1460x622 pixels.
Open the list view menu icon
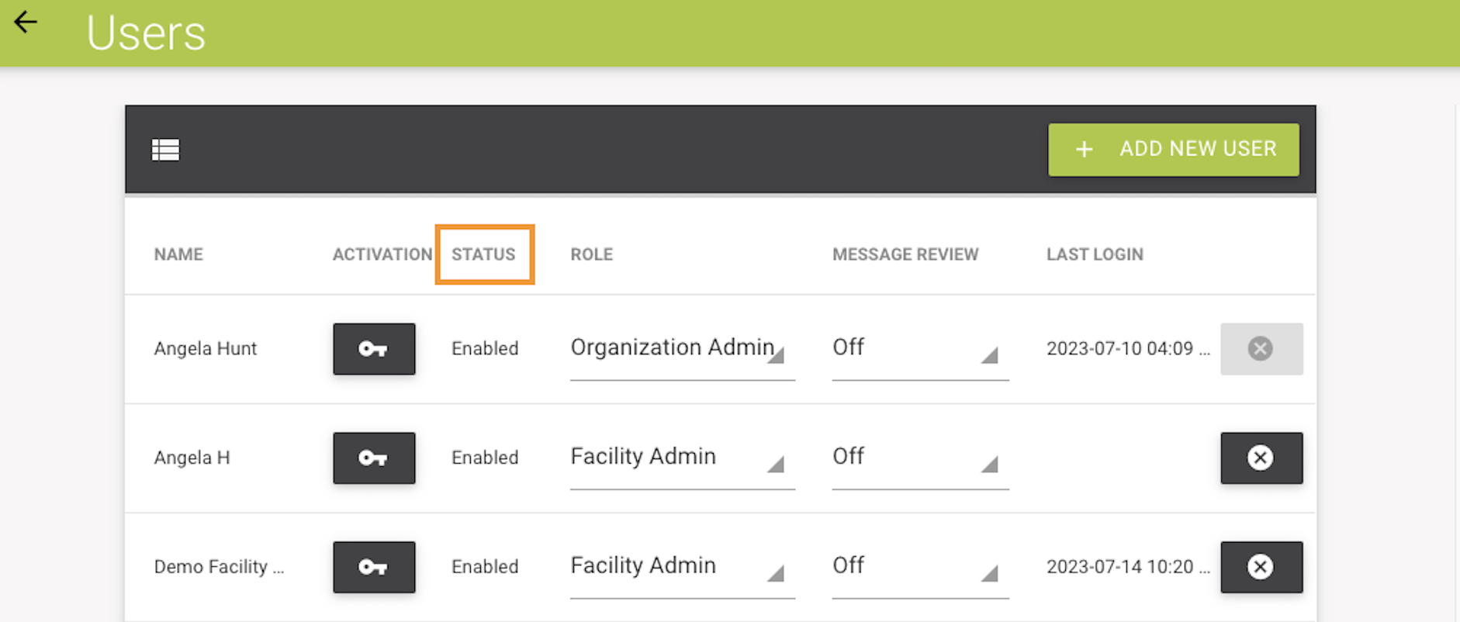click(165, 150)
